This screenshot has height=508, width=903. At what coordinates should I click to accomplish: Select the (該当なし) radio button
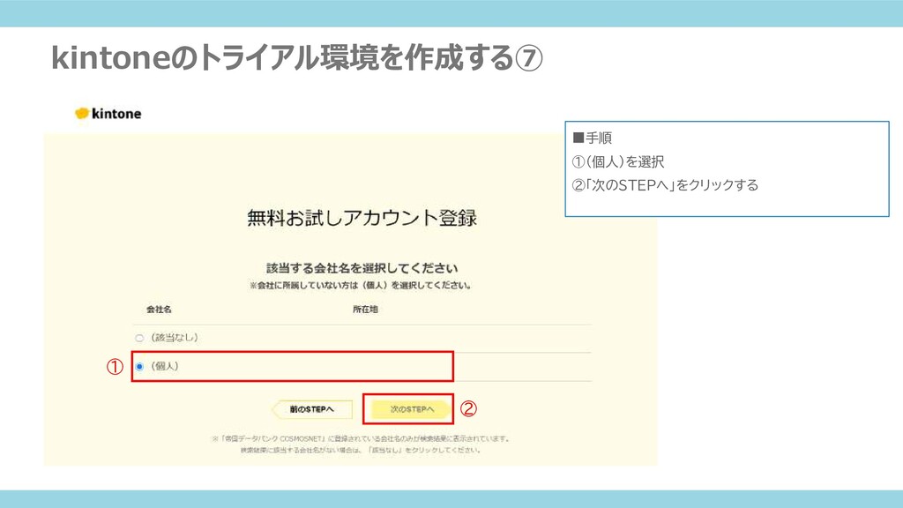(x=139, y=338)
